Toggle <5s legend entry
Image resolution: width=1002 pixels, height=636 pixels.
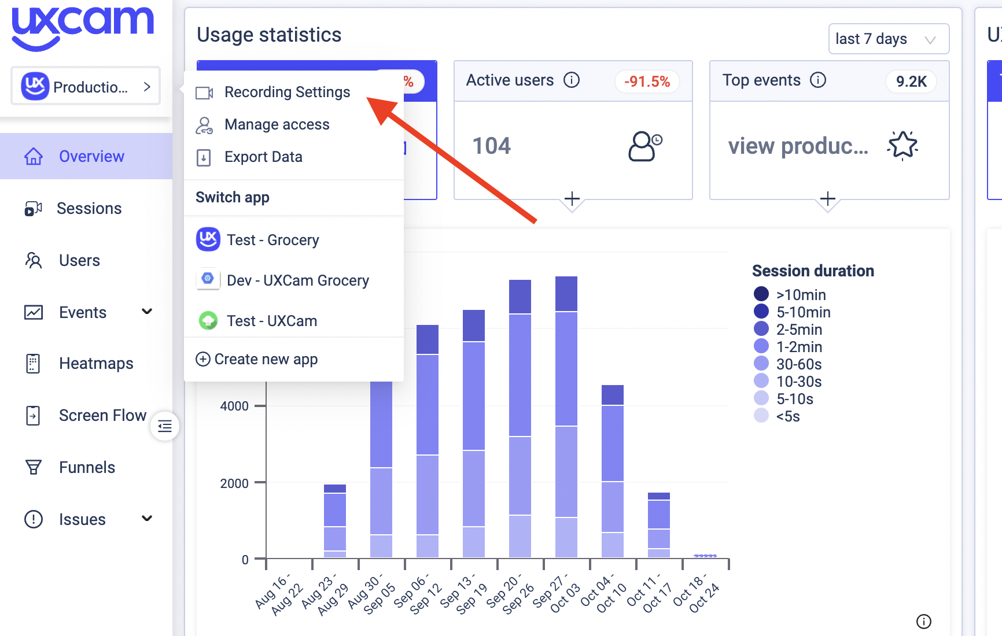click(777, 416)
